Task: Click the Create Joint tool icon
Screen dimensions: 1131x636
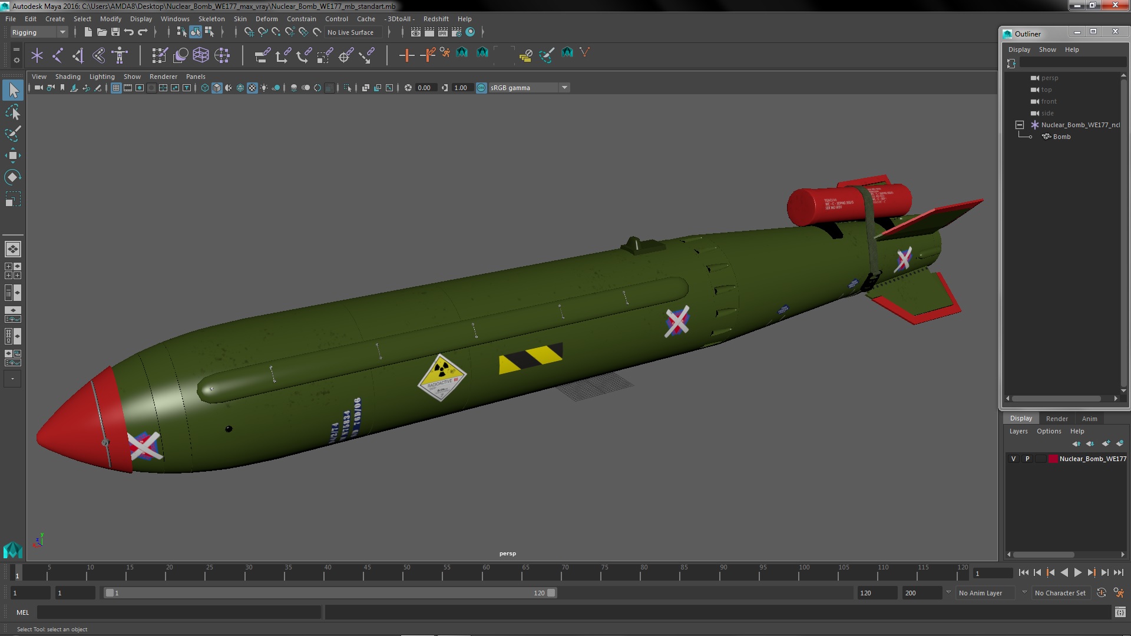Action: pos(57,55)
